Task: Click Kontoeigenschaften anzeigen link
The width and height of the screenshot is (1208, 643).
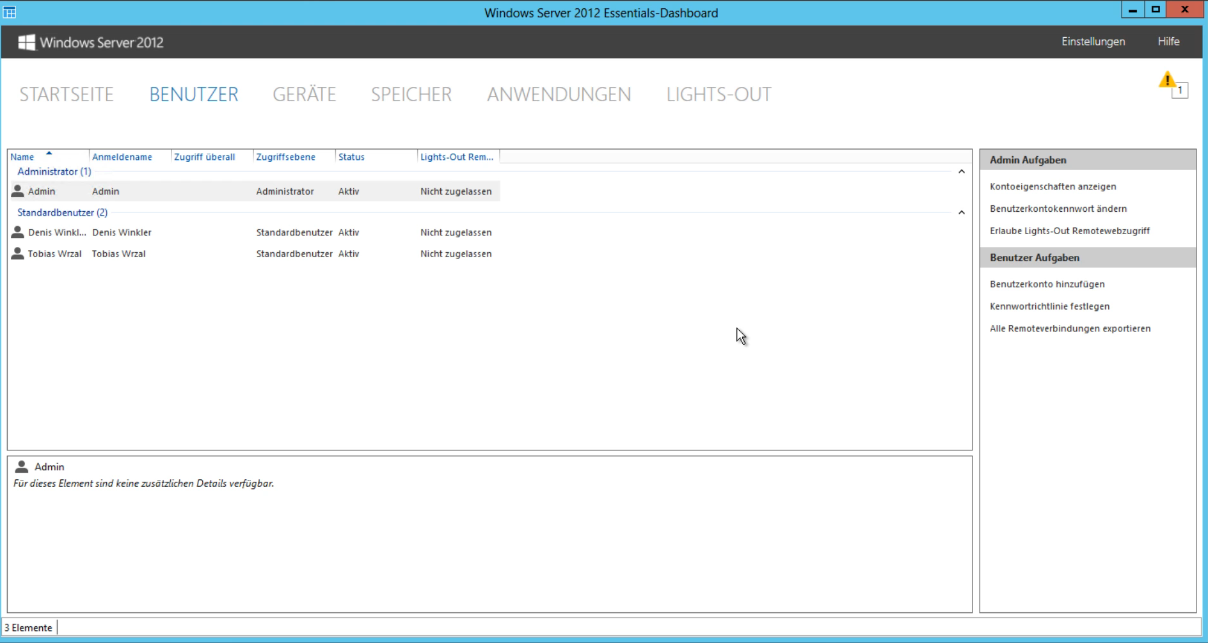Action: coord(1053,187)
